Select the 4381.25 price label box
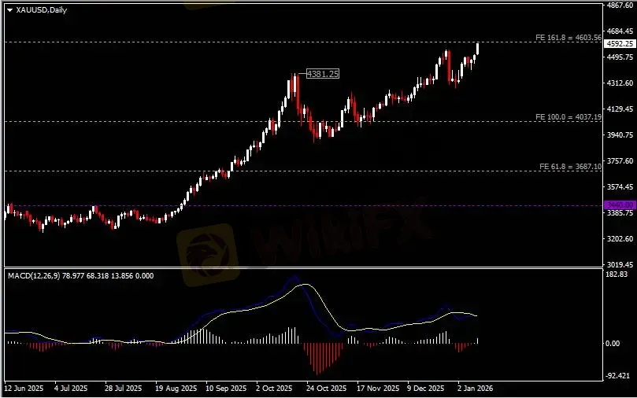The width and height of the screenshot is (637, 398). pos(323,74)
